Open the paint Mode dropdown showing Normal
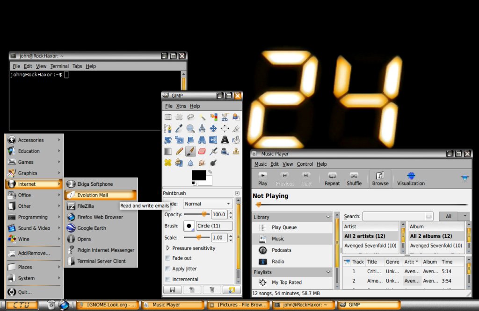479x311 pixels. [x=207, y=204]
